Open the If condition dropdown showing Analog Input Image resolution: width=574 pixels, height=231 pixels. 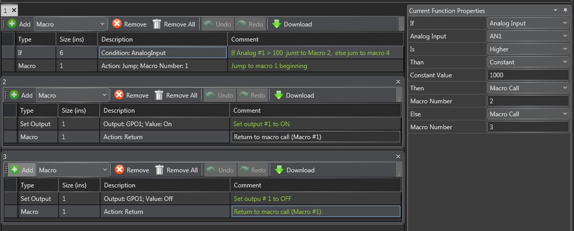coord(565,23)
